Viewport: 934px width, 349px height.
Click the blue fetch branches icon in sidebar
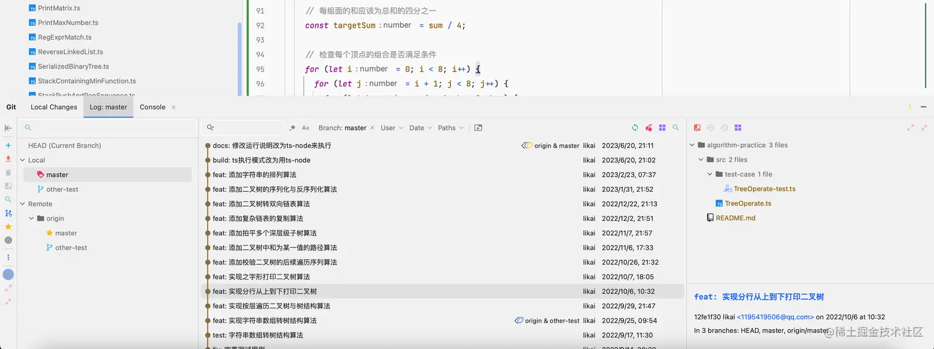point(8,213)
